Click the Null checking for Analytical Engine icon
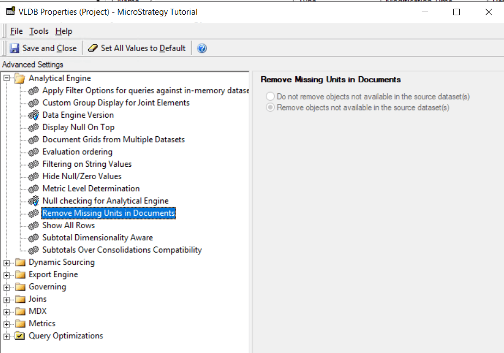 click(33, 201)
